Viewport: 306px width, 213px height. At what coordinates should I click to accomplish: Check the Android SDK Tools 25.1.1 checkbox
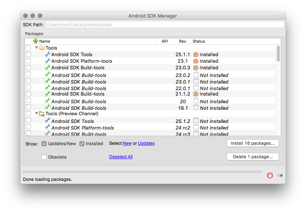click(28, 54)
